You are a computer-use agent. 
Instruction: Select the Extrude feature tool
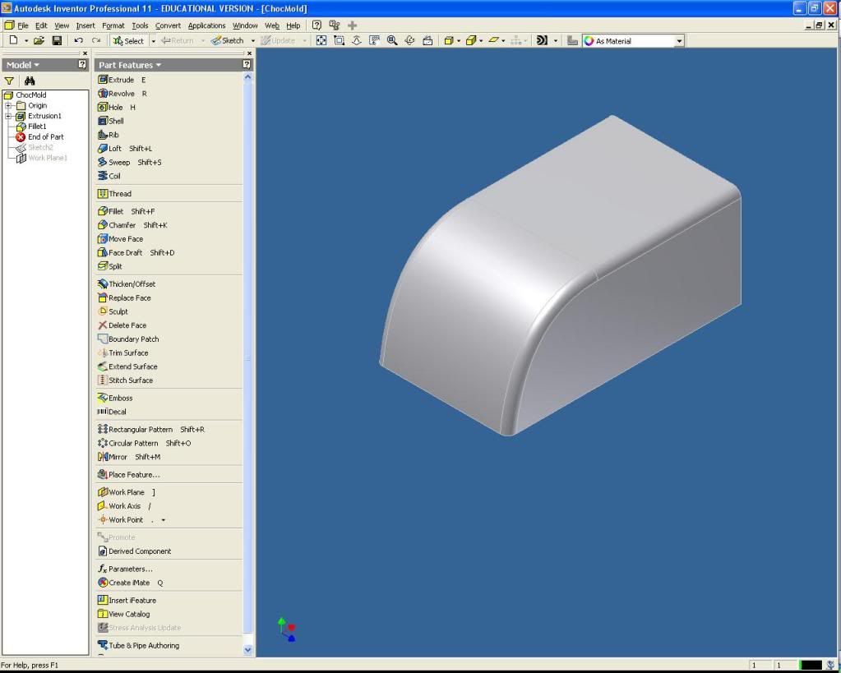pyautogui.click(x=121, y=80)
